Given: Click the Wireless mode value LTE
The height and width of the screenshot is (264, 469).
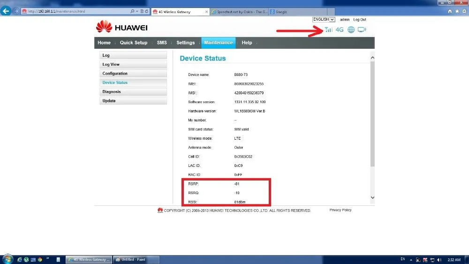Looking at the screenshot, I should (237, 138).
